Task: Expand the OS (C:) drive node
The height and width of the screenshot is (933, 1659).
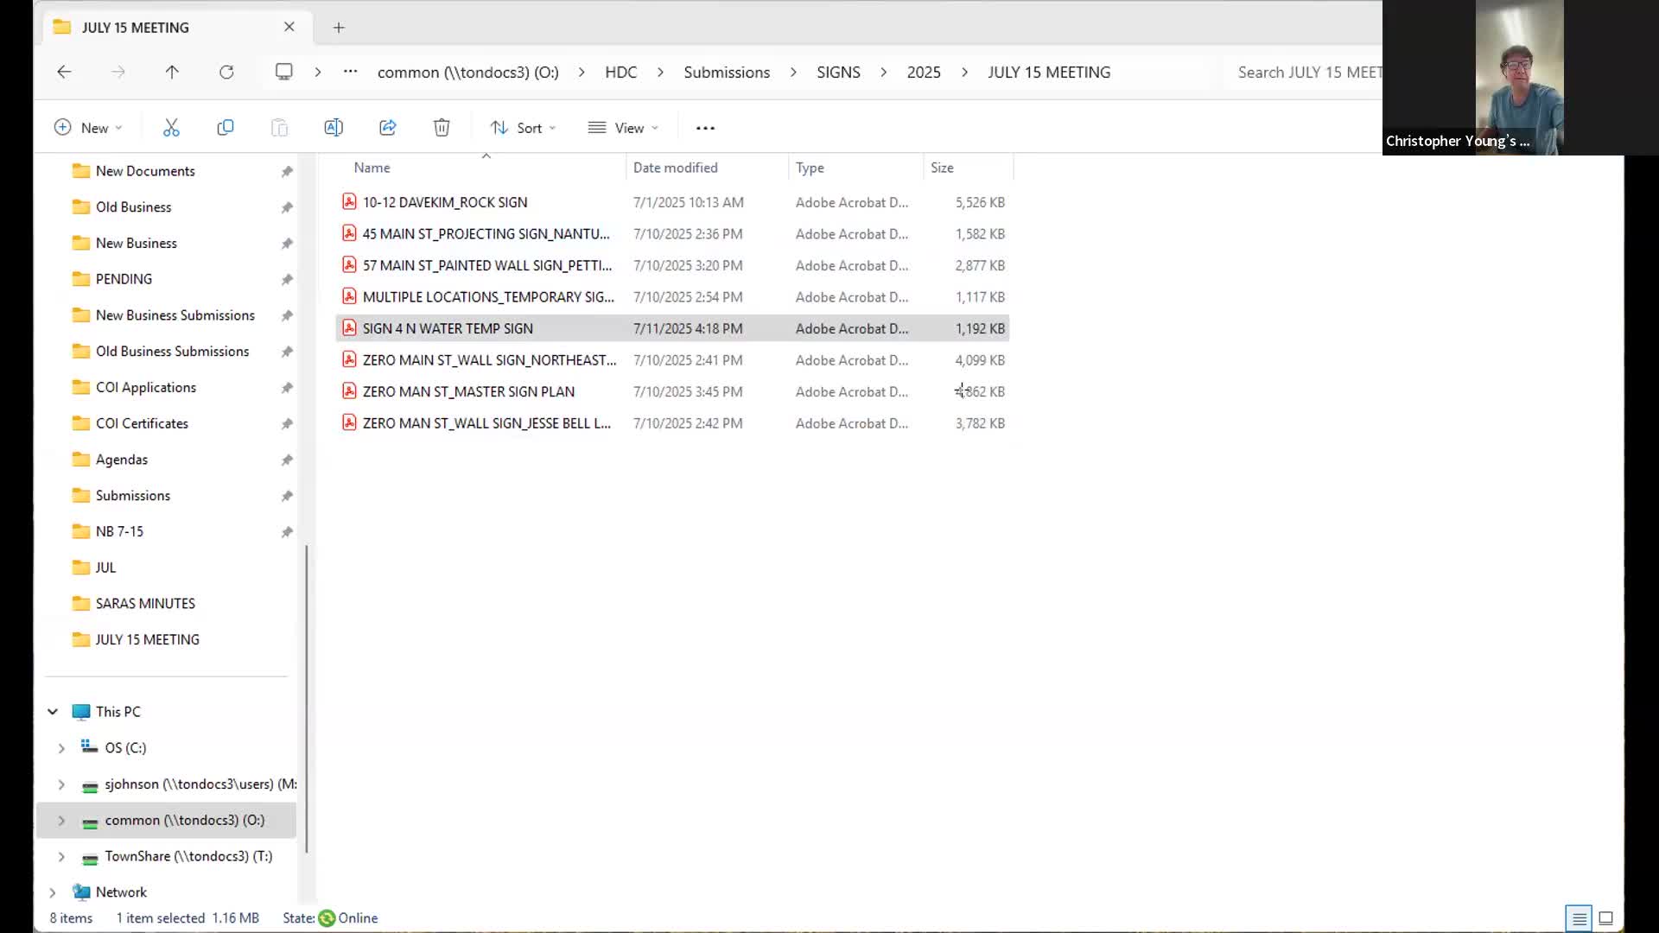Action: (61, 748)
